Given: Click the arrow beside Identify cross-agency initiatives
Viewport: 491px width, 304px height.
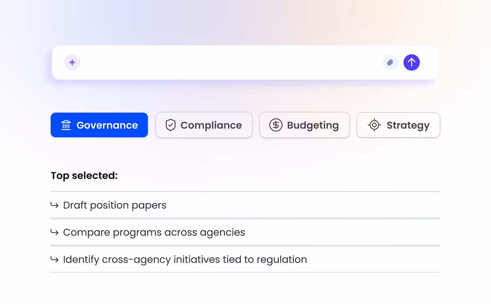Looking at the screenshot, I should click(54, 259).
